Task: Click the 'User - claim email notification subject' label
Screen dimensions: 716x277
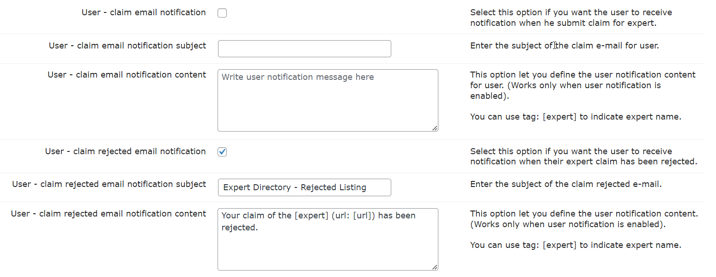Action: click(127, 45)
